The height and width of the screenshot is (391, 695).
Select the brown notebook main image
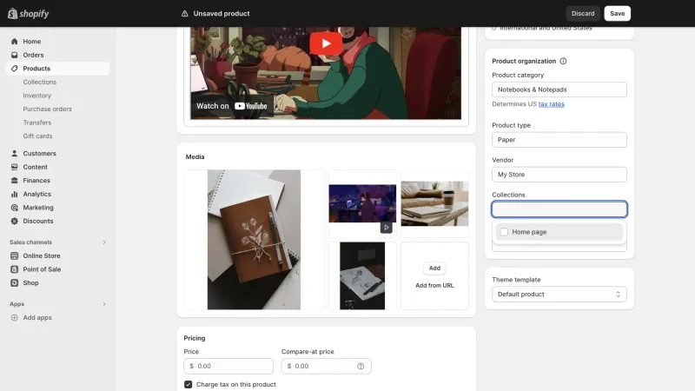pos(254,240)
